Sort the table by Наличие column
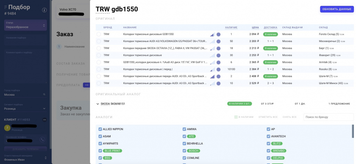This screenshot has height=164, width=356. coord(231,27)
